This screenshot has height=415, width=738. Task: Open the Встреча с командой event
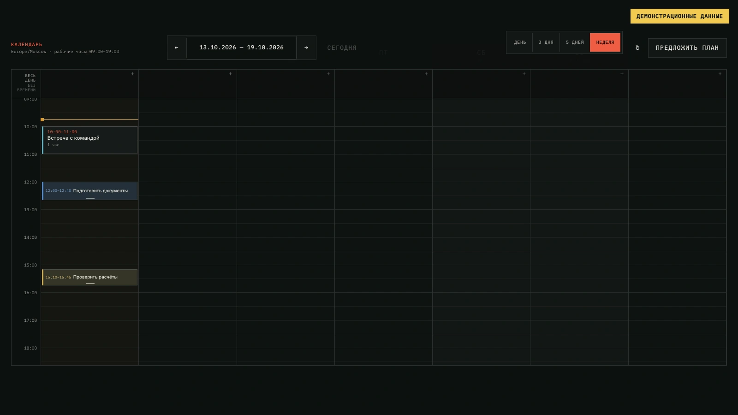click(89, 140)
